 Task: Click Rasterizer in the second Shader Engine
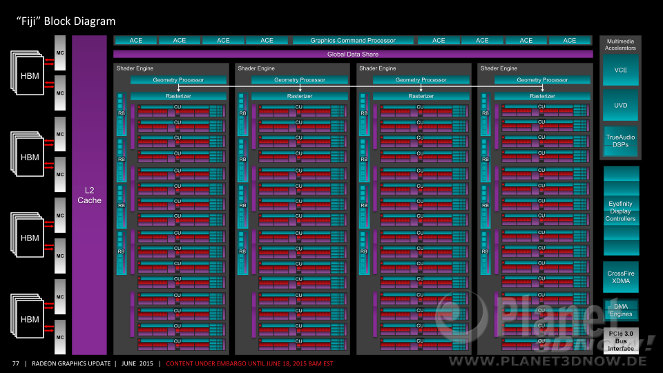click(300, 96)
